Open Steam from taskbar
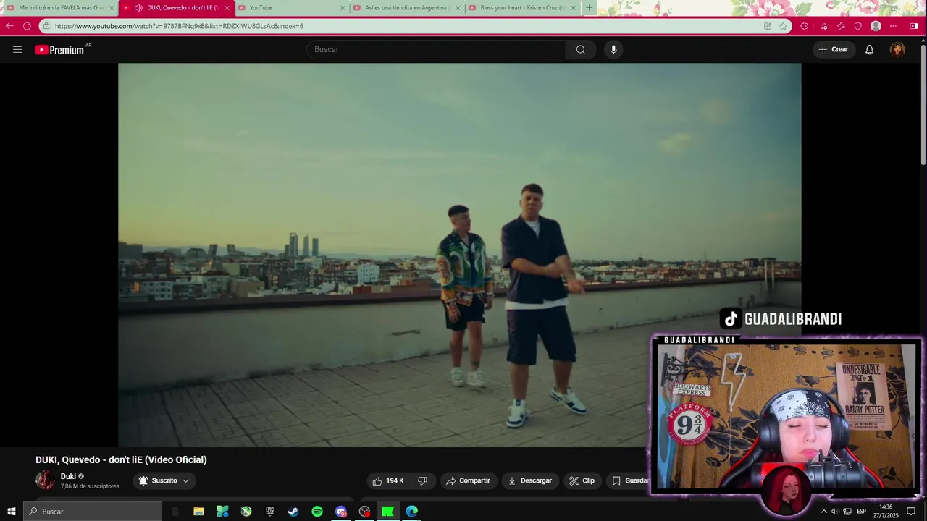The image size is (927, 521). click(293, 512)
